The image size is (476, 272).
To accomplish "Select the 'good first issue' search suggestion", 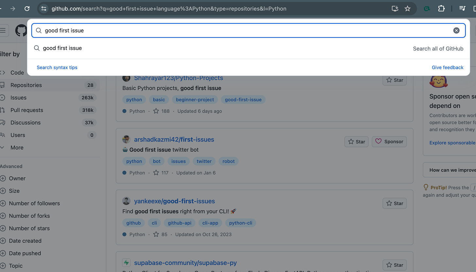I will (x=248, y=48).
